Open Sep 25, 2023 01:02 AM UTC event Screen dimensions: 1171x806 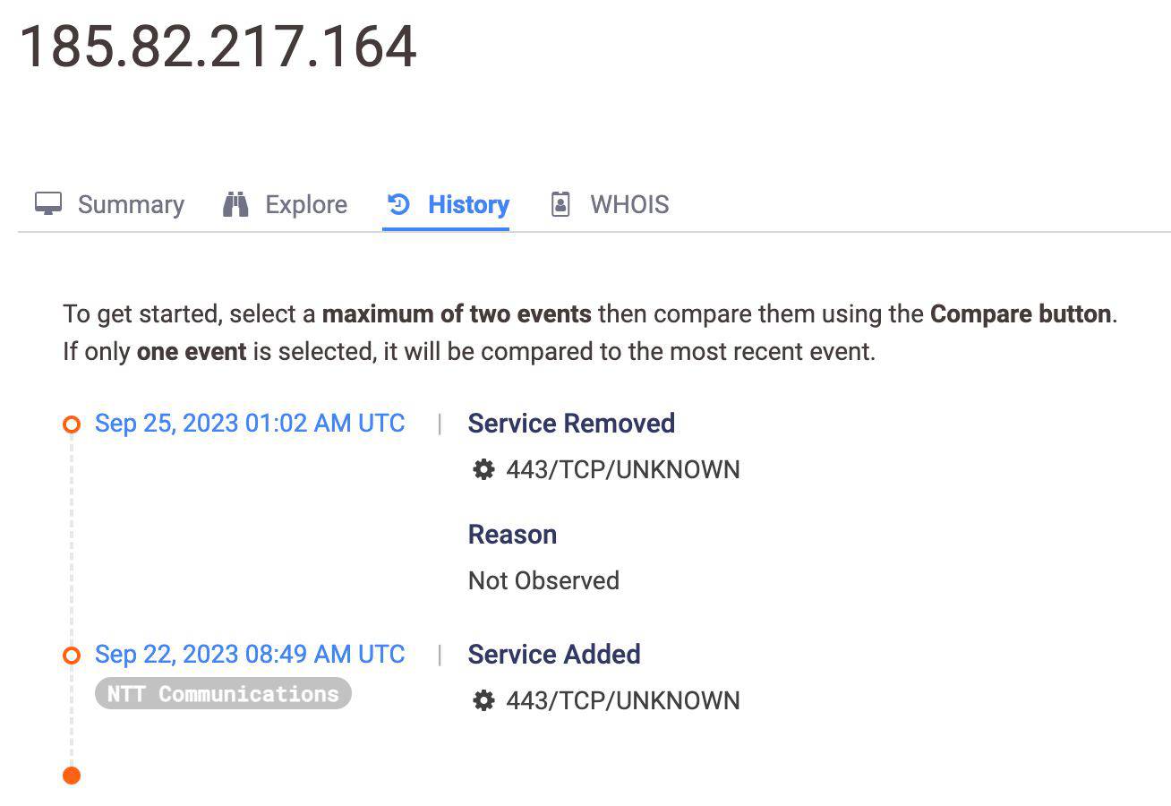coord(250,424)
